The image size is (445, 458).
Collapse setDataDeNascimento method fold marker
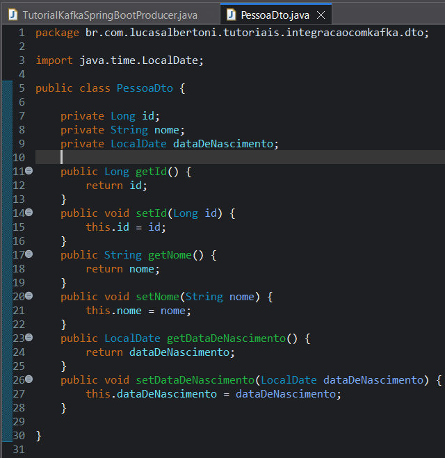[29, 379]
